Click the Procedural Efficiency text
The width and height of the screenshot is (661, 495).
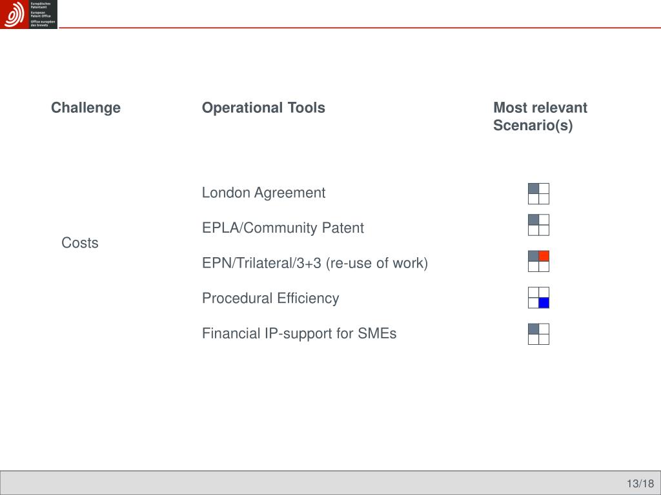click(270, 298)
